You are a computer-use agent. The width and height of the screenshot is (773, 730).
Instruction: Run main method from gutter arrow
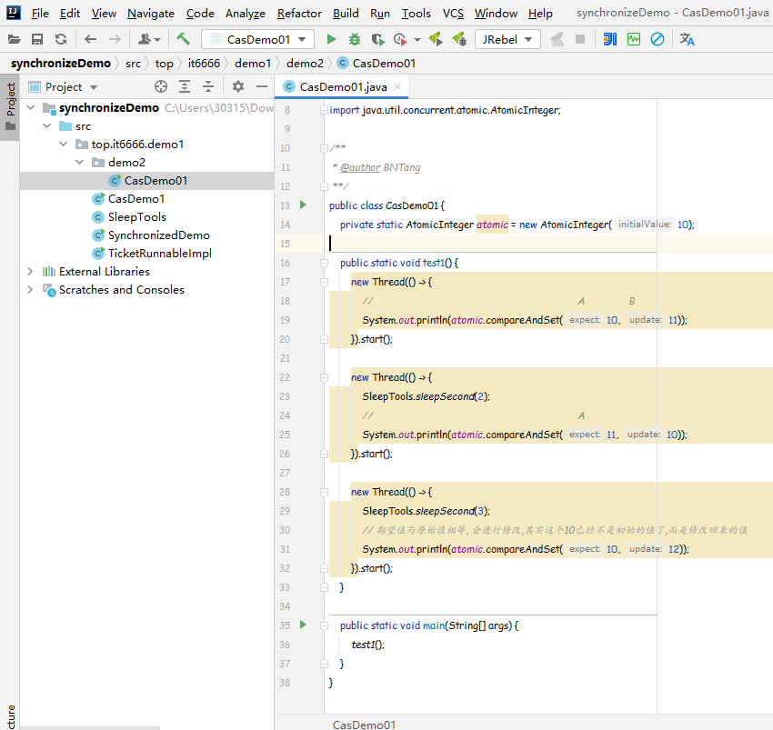303,625
